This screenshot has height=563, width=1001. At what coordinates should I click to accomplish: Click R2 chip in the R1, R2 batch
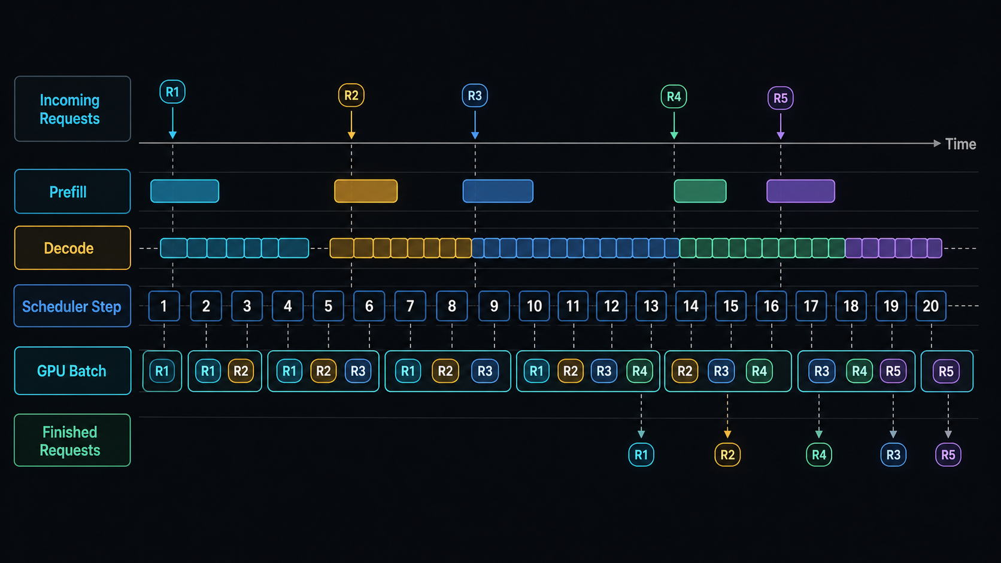pyautogui.click(x=241, y=371)
